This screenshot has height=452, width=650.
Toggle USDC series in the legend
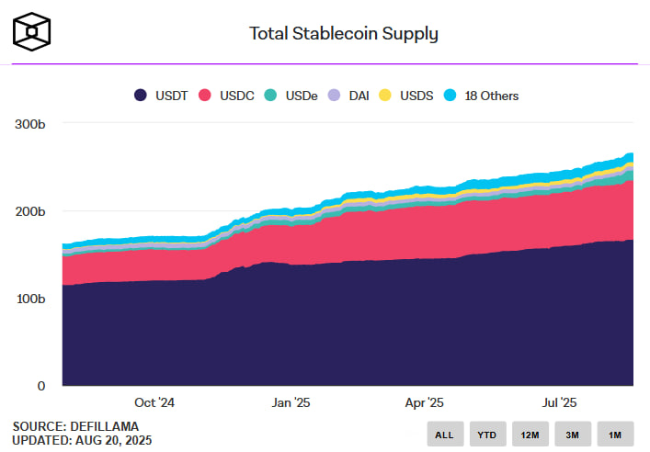(x=235, y=96)
